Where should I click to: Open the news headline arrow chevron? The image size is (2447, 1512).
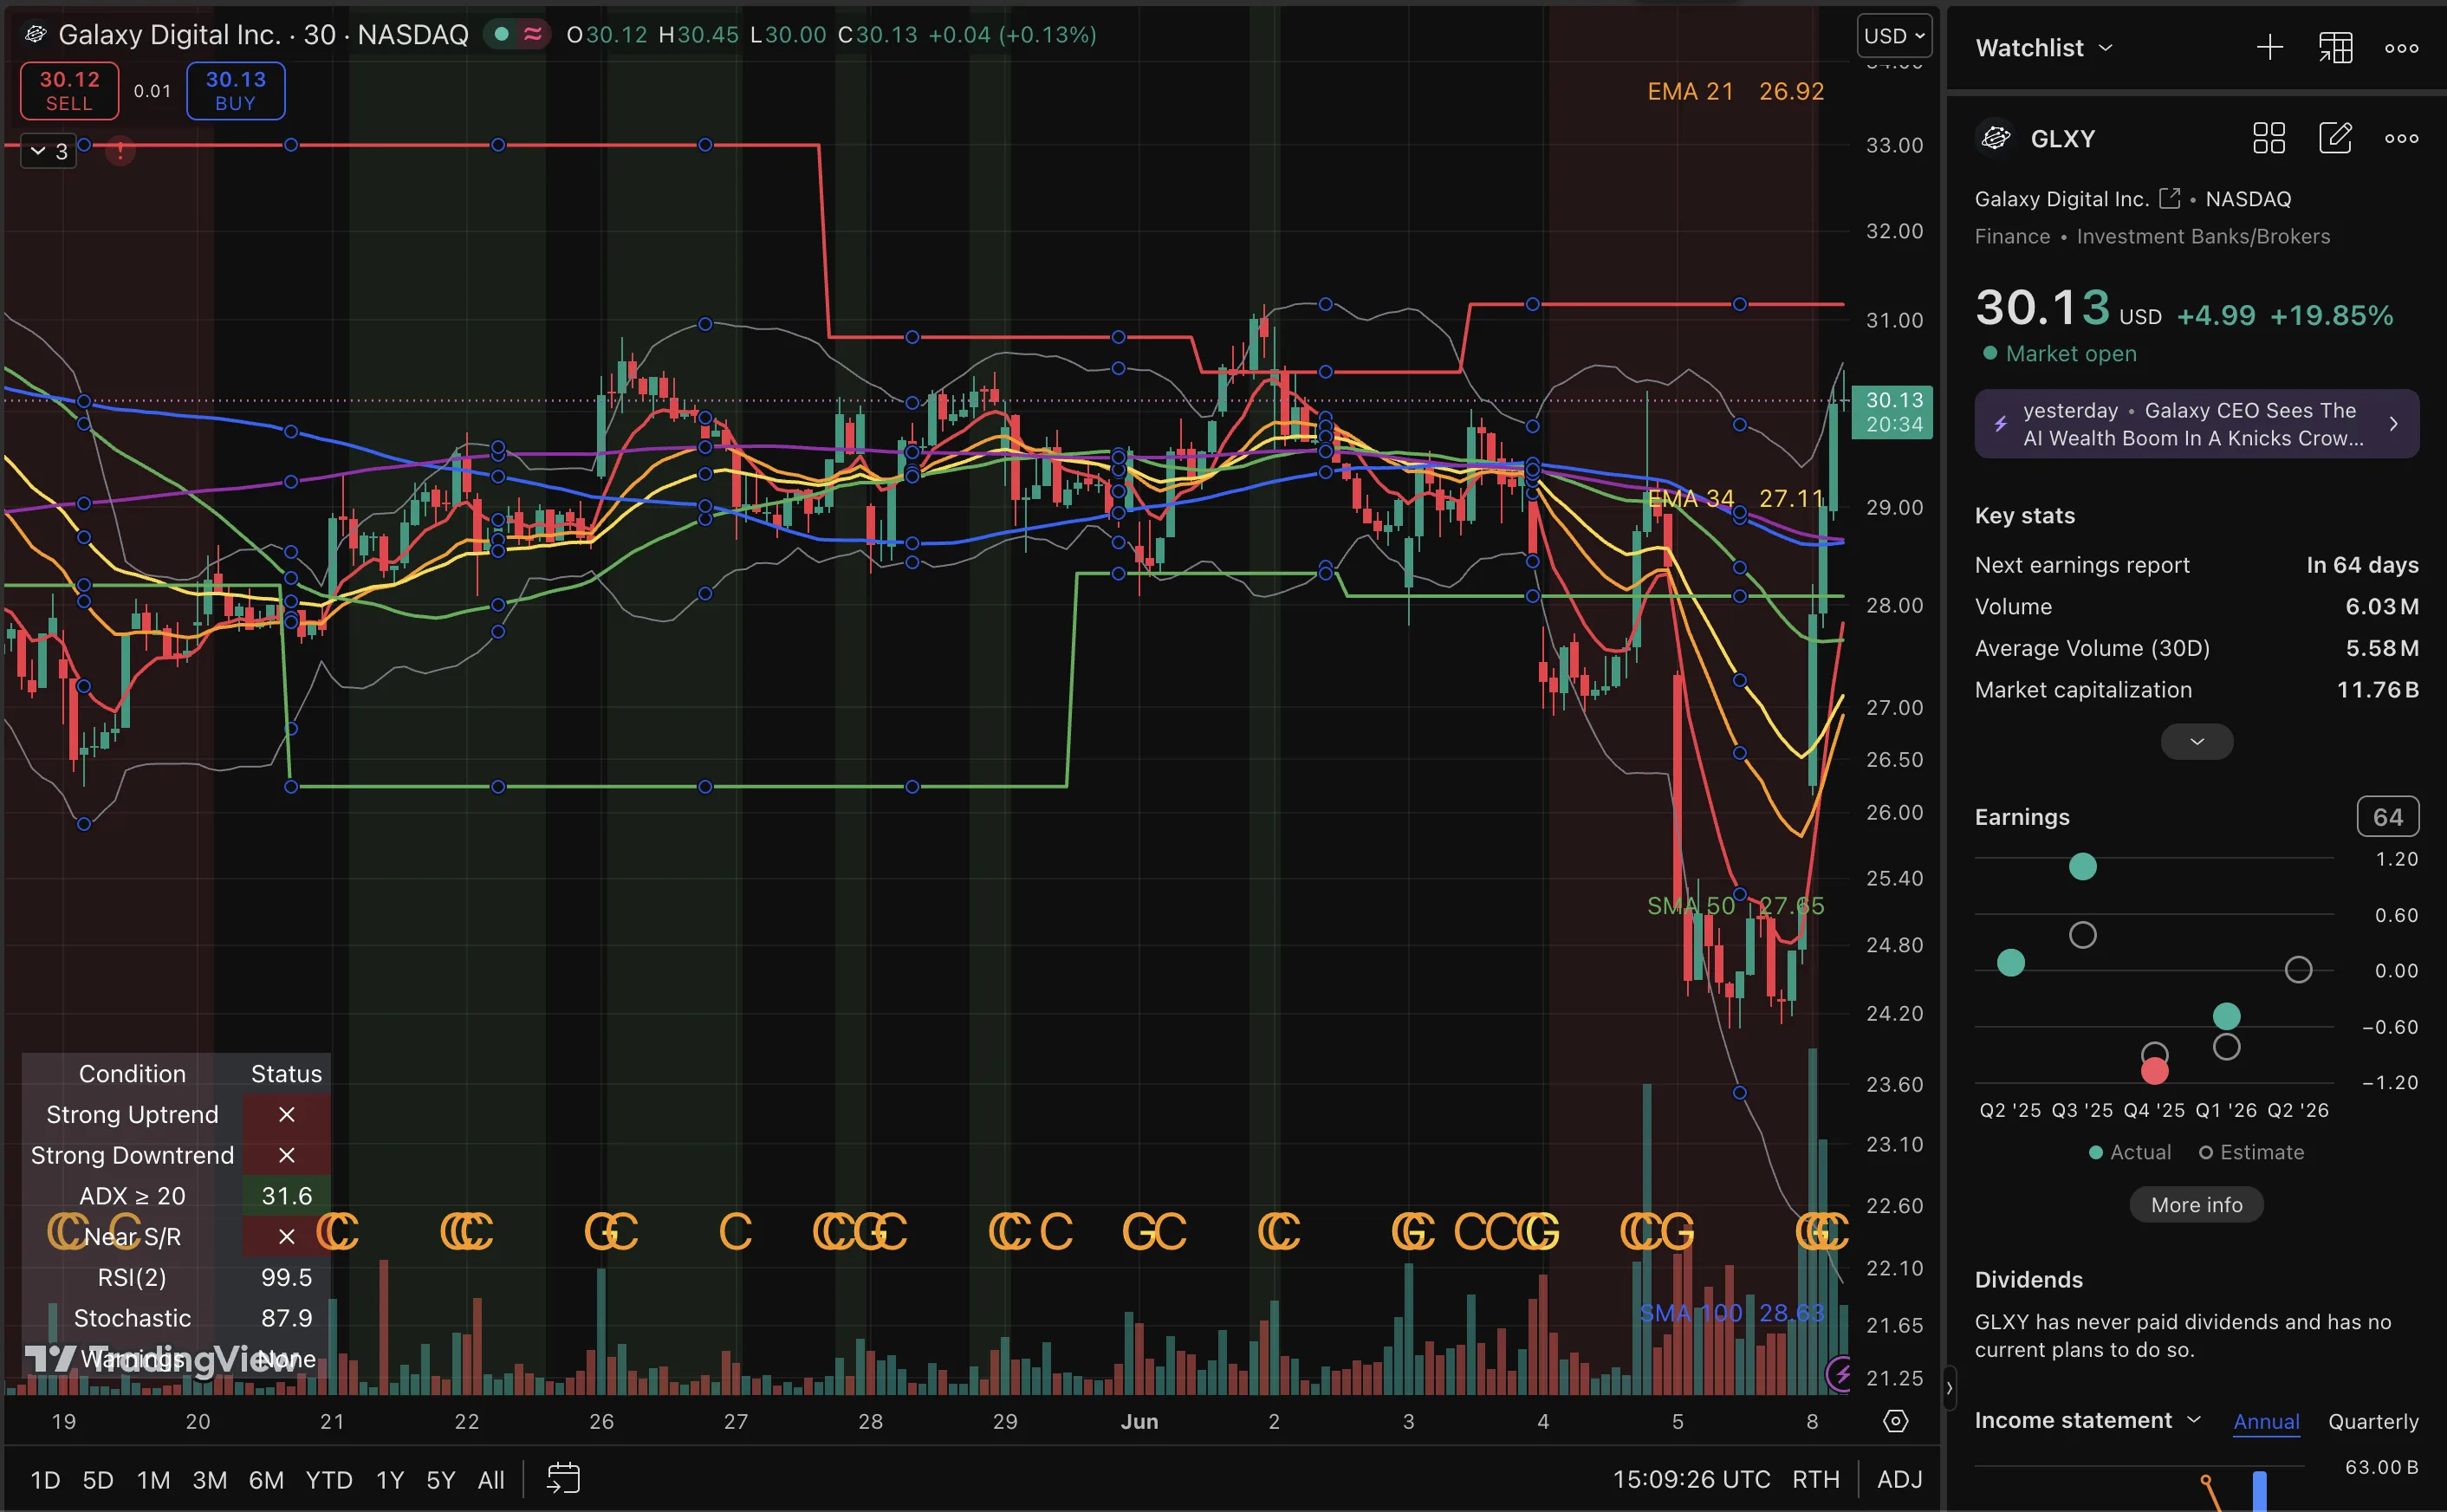tap(2393, 424)
